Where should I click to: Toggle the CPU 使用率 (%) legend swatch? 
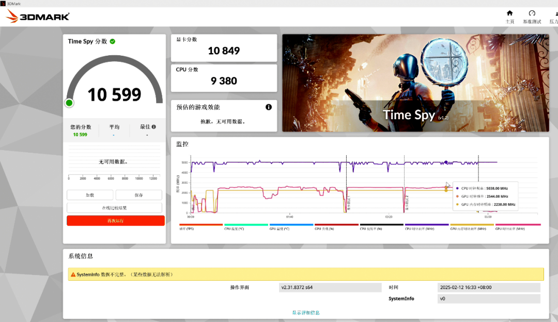tap(382, 224)
